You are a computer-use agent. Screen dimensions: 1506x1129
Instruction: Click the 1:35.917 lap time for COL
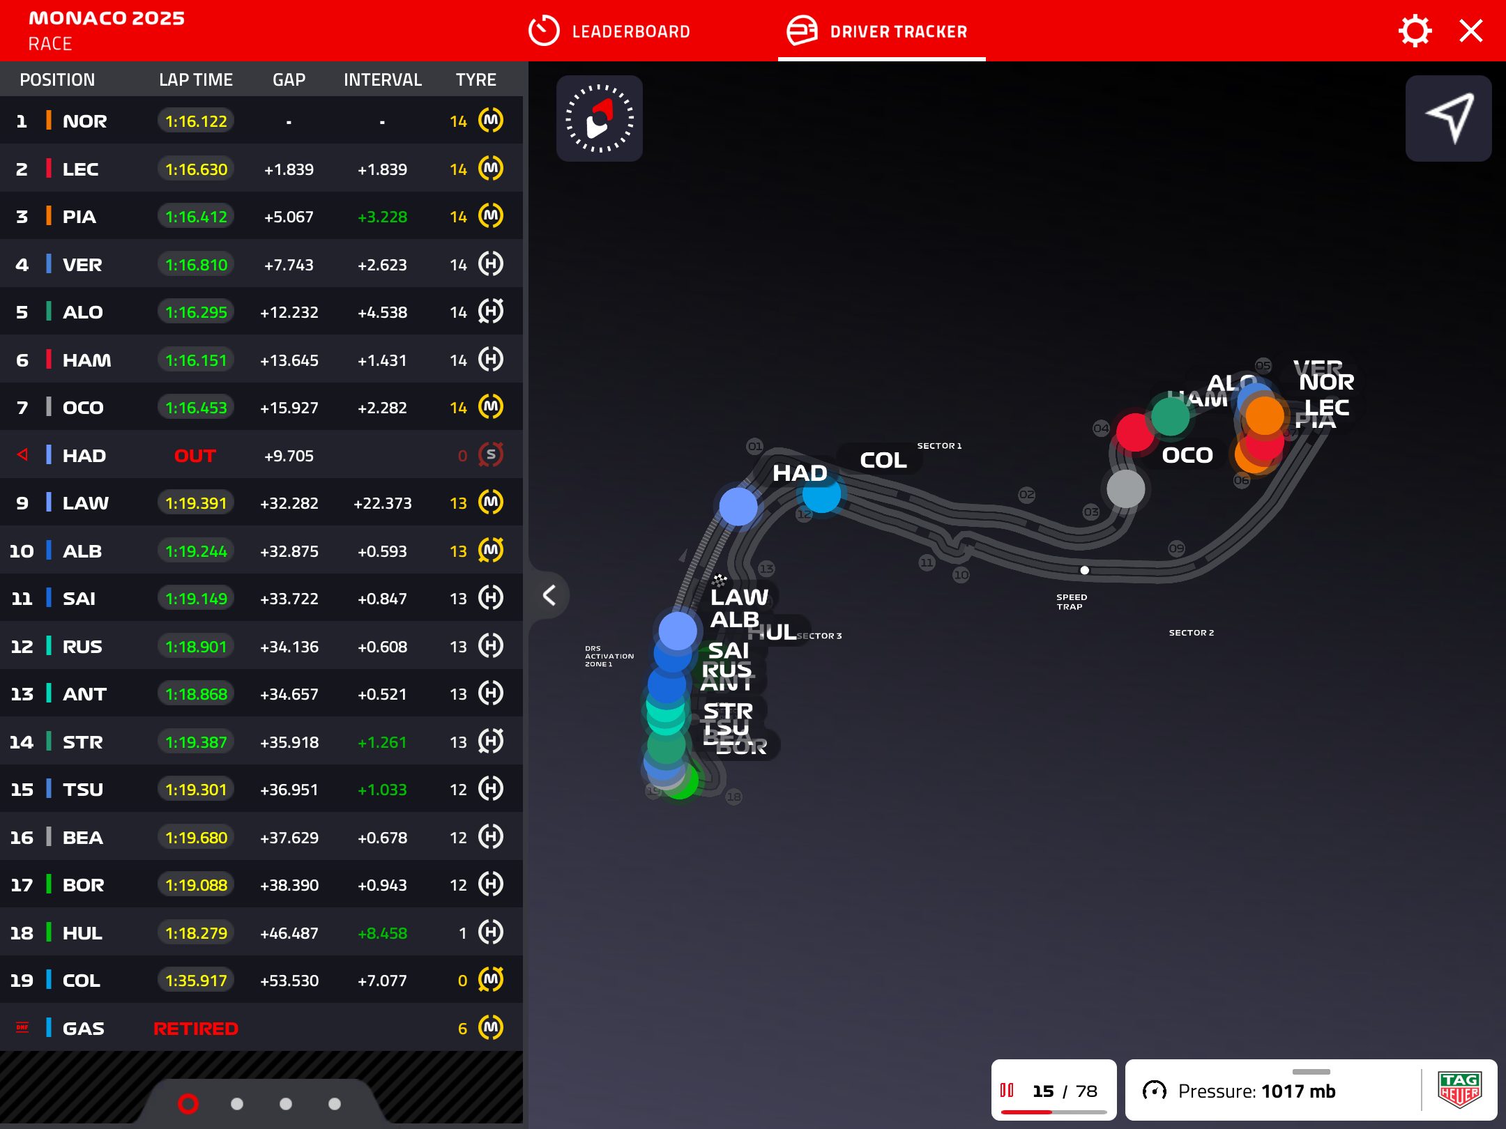pyautogui.click(x=196, y=981)
